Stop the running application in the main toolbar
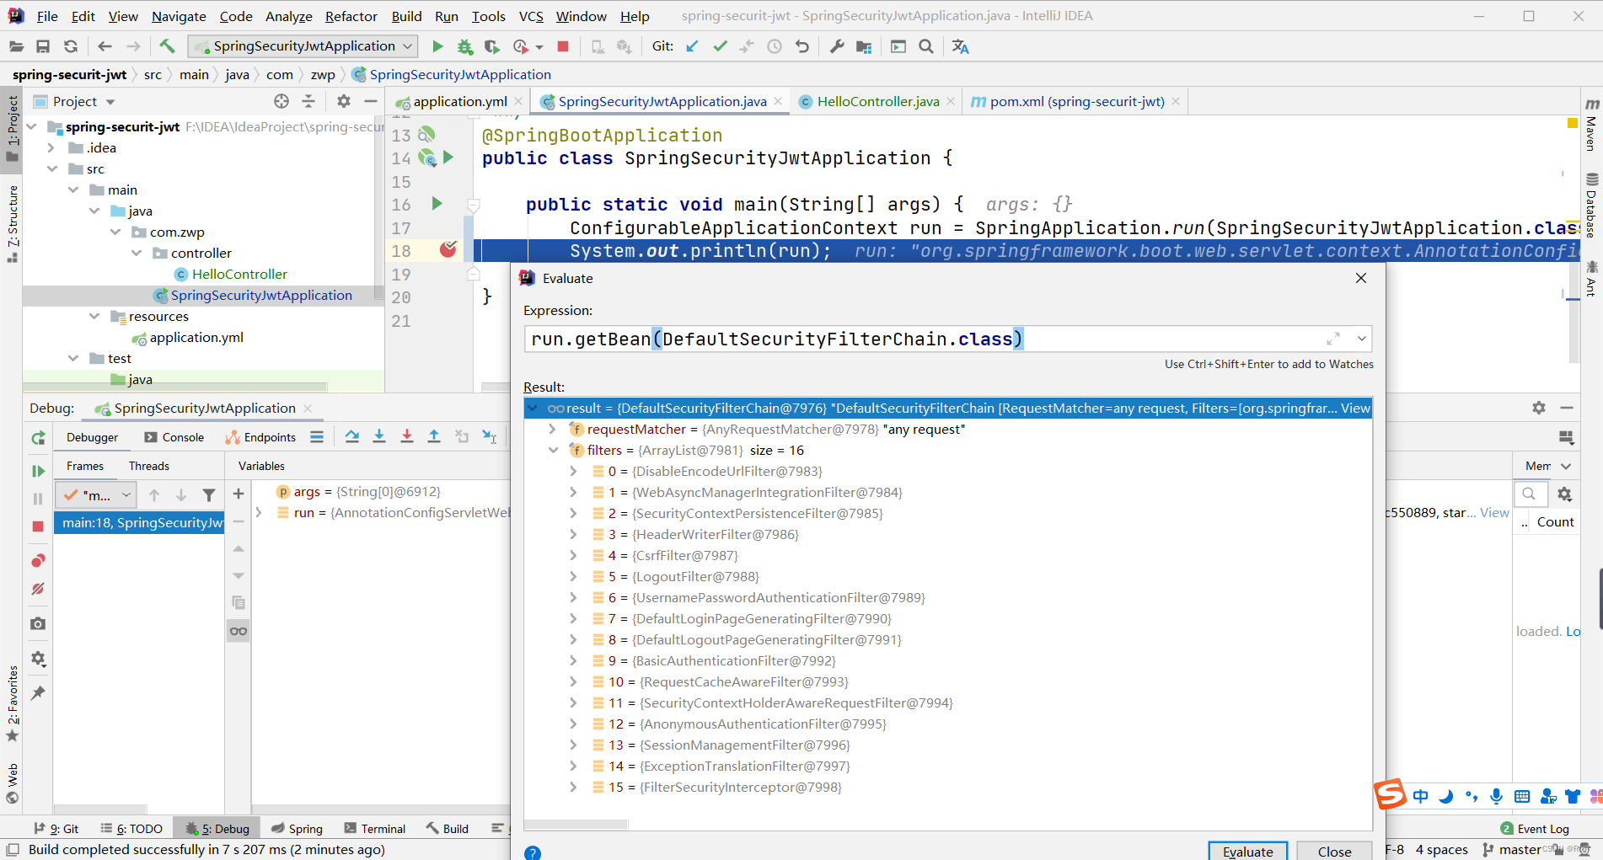This screenshot has width=1603, height=860. (563, 46)
